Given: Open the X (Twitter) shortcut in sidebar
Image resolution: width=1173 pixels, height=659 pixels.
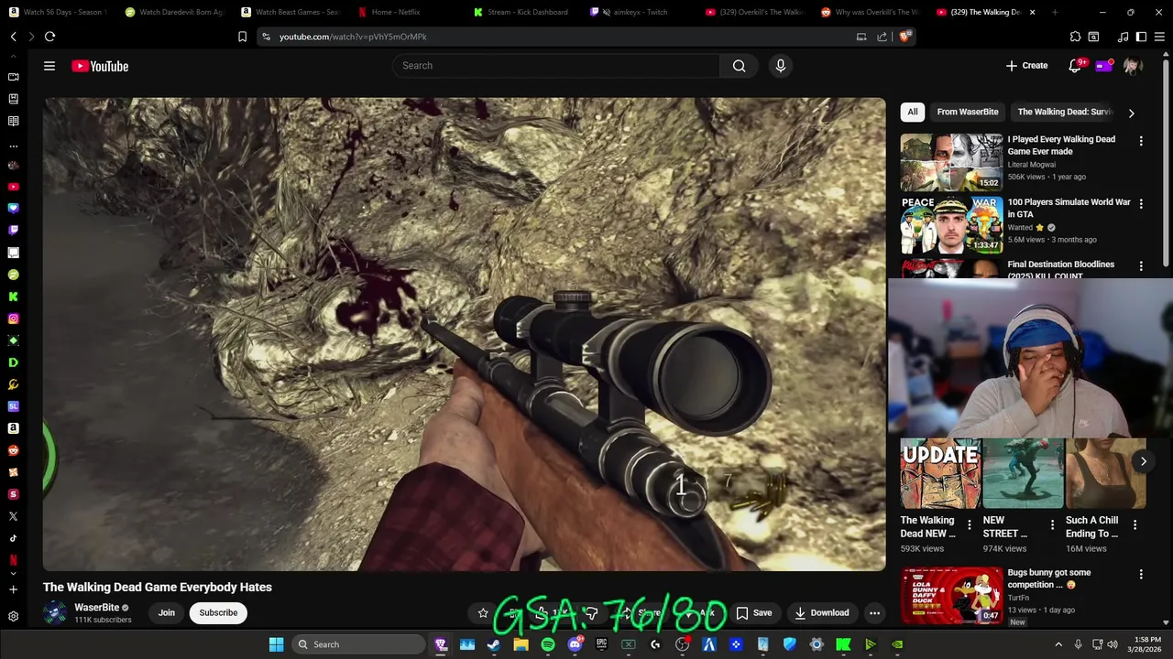Looking at the screenshot, I should pyautogui.click(x=13, y=516).
